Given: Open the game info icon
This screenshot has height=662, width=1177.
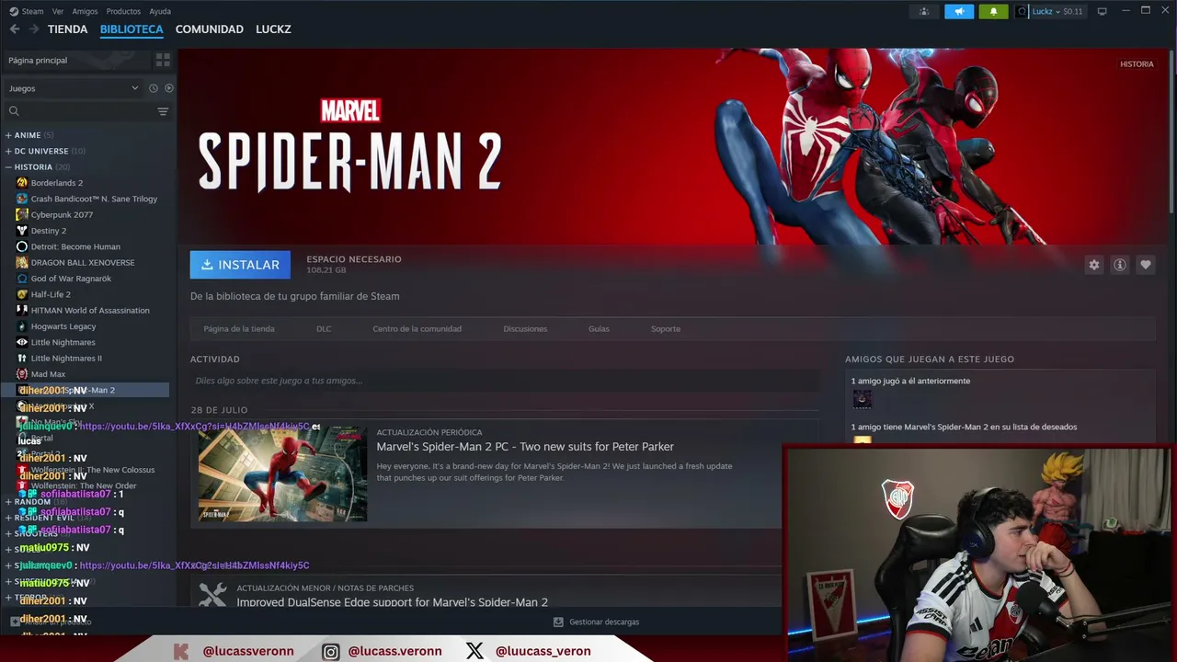Looking at the screenshot, I should tap(1119, 265).
